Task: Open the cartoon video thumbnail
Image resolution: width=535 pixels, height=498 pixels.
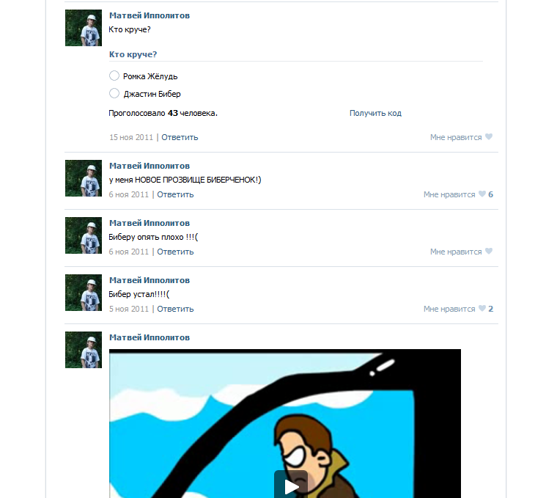Action: pos(285,423)
